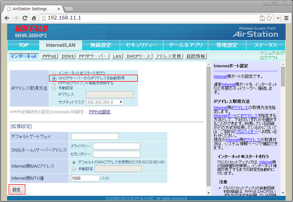Screen dimensions: 293x202
Task: Go to the アドレス変換 sub-tab
Action: tap(169, 56)
